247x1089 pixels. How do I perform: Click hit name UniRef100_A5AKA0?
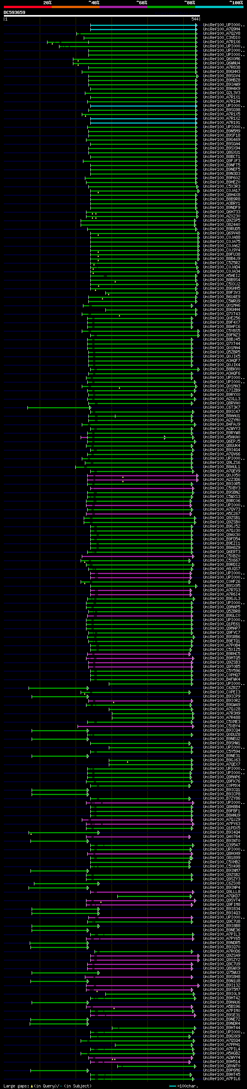[222, 437]
